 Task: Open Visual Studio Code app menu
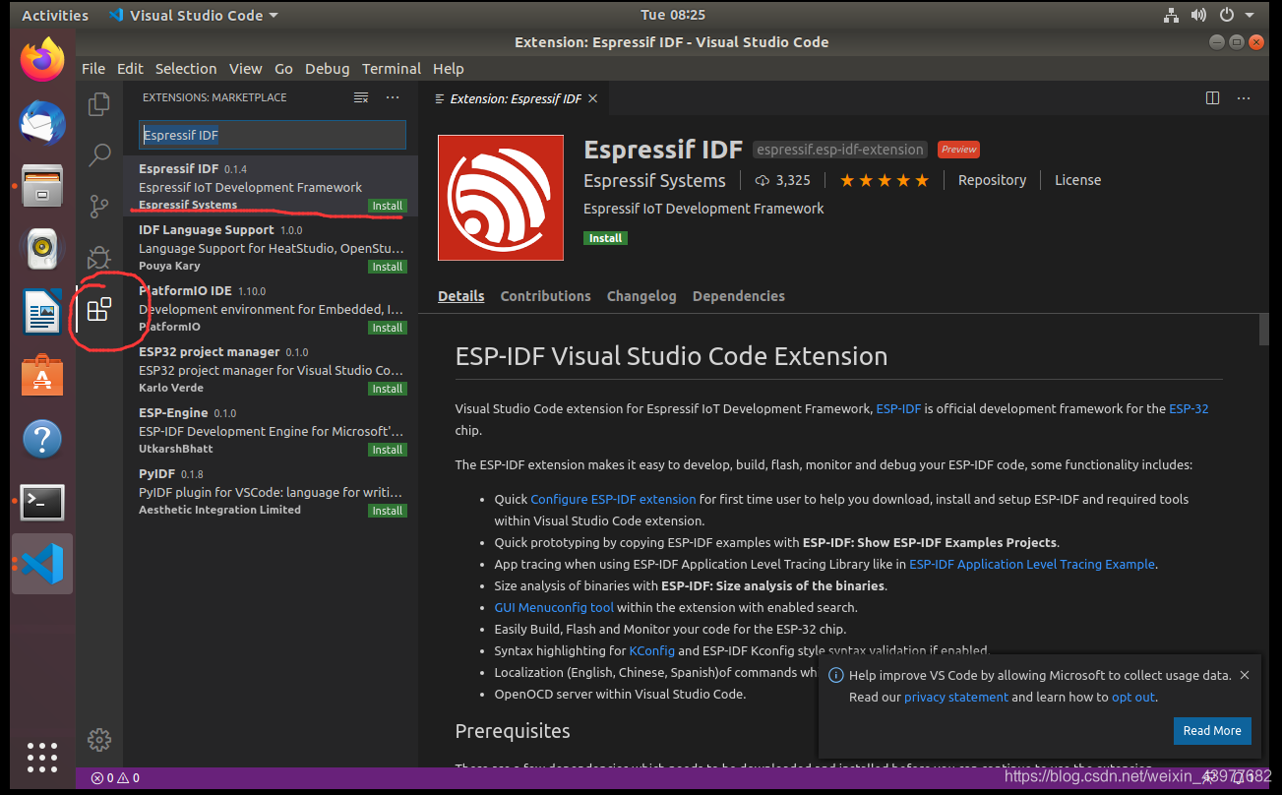[x=193, y=15]
